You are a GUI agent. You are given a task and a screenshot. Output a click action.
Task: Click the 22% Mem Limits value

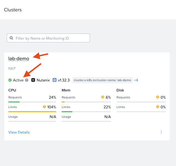(107, 107)
